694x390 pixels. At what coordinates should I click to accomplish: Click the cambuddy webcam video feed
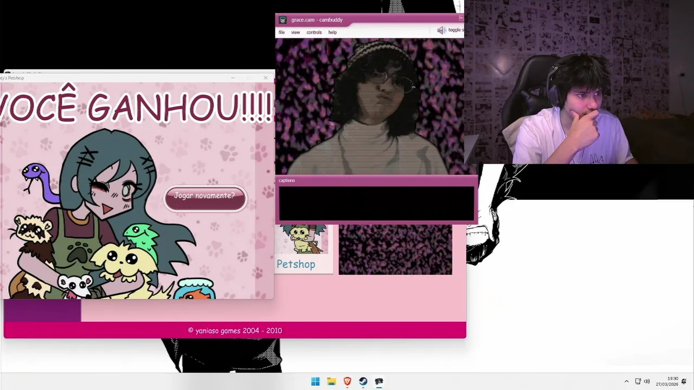[x=370, y=107]
